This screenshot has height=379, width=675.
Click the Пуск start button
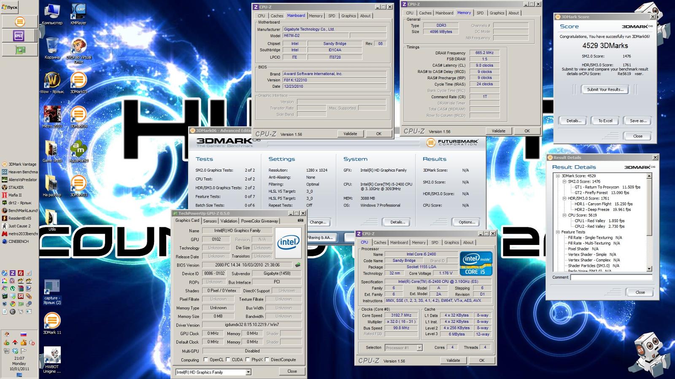tap(10, 7)
